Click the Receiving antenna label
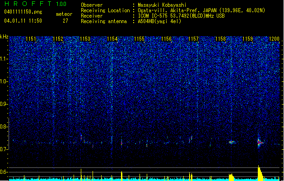The image size is (284, 181). 104,21
